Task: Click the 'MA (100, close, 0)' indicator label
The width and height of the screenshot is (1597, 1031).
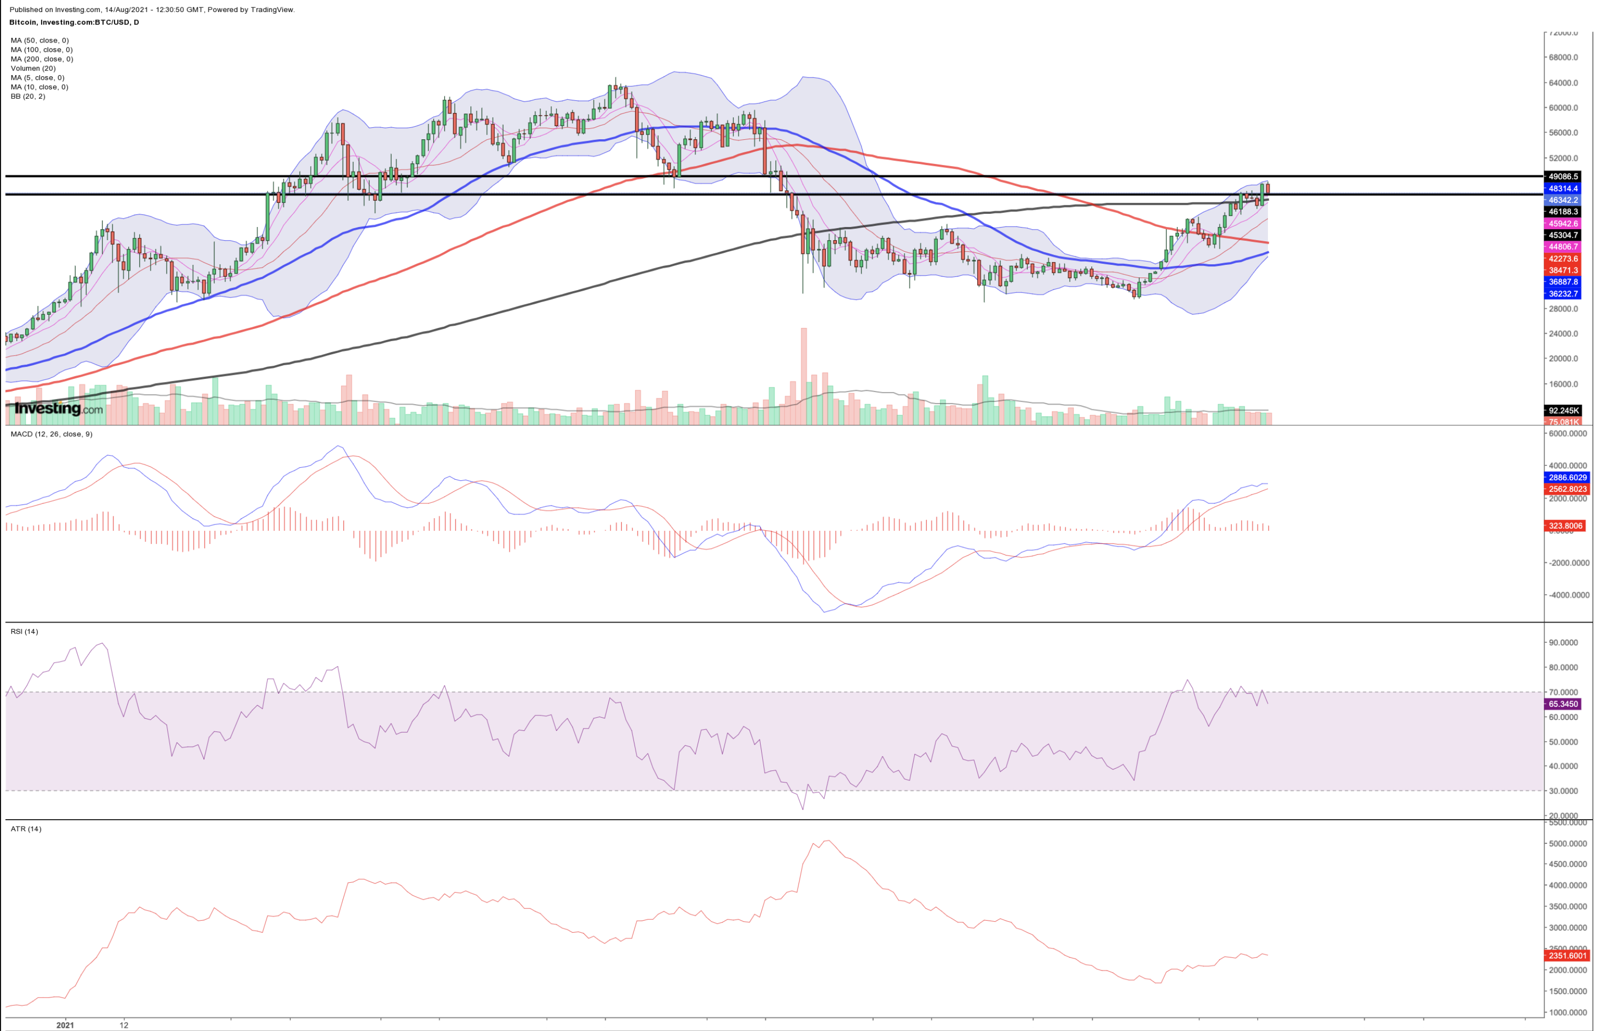Action: 42,49
